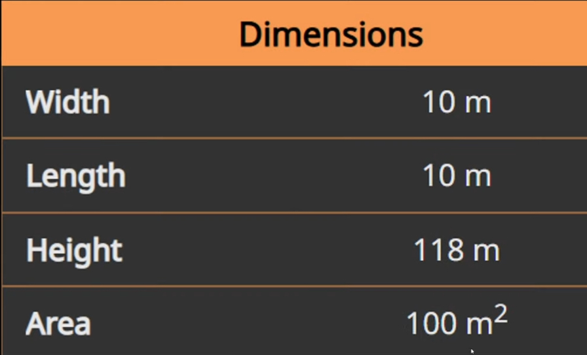Click divider line between Width and Length

click(x=293, y=138)
